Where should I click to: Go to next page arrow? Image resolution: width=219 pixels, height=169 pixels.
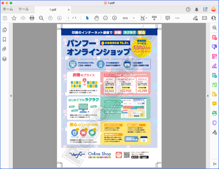(x=59, y=18)
